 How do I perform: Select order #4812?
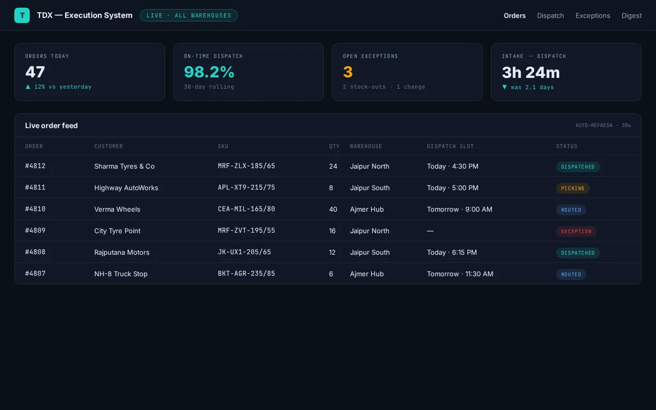tap(36, 166)
